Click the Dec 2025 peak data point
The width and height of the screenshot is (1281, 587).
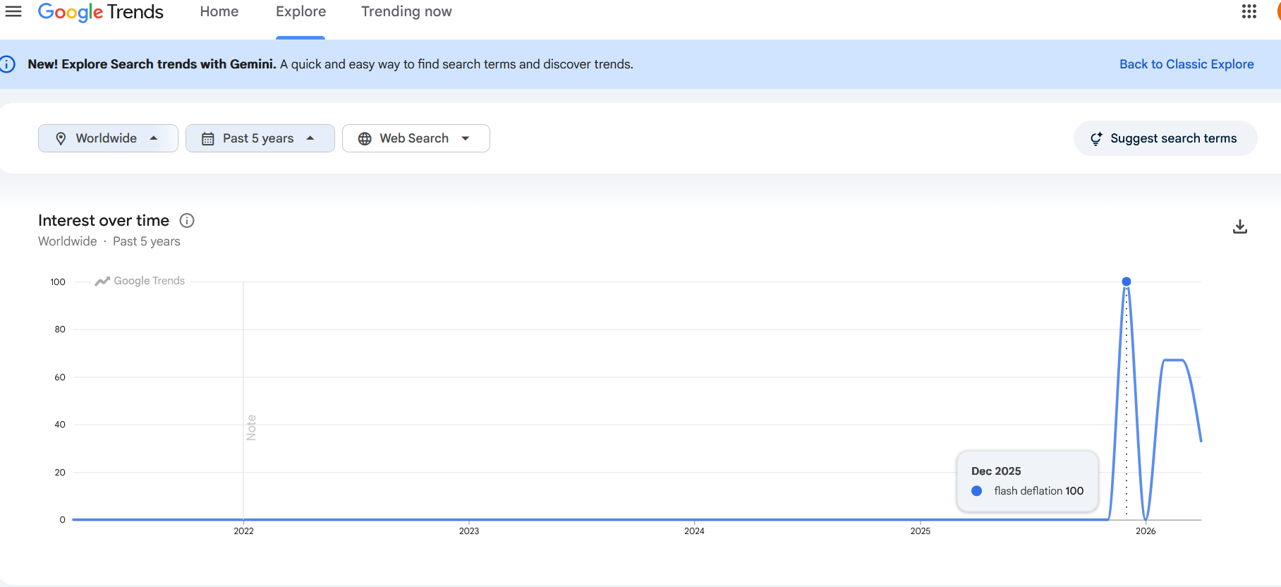(1127, 282)
